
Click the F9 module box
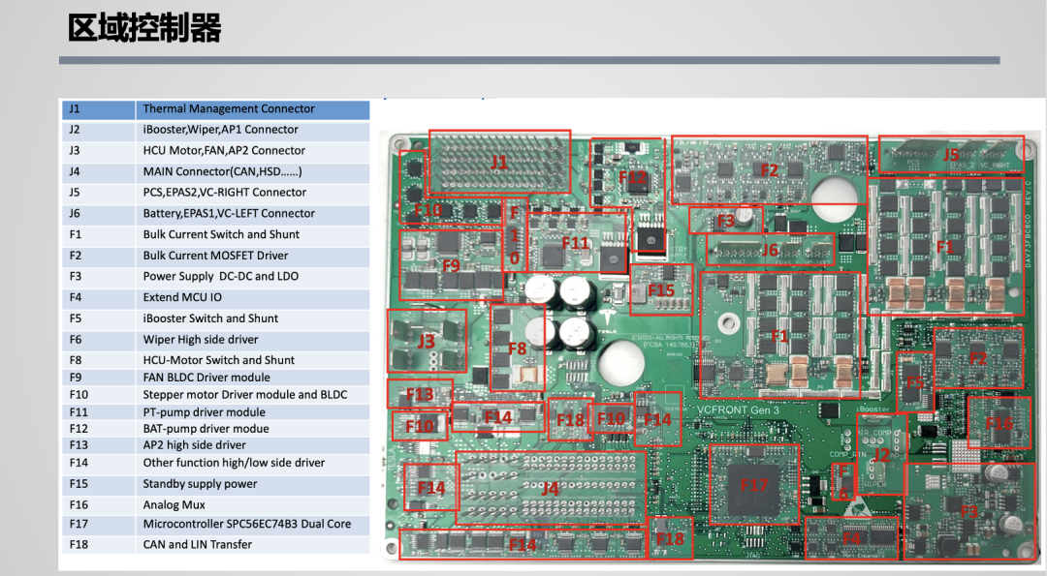(451, 264)
